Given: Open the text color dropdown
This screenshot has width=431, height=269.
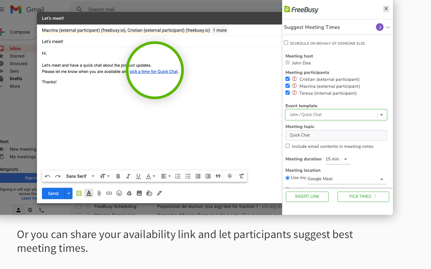Looking at the screenshot, I should pyautogui.click(x=150, y=176).
